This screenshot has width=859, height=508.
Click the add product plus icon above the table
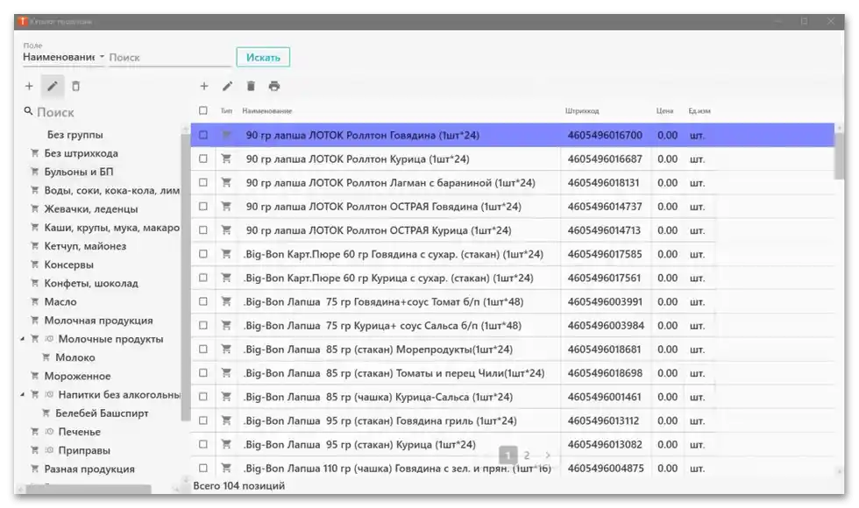pos(203,86)
